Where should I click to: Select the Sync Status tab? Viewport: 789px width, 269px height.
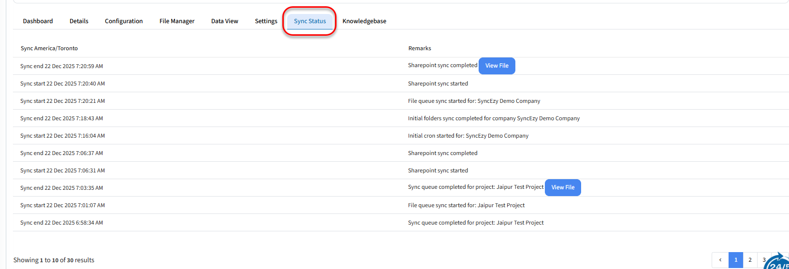pyautogui.click(x=309, y=21)
